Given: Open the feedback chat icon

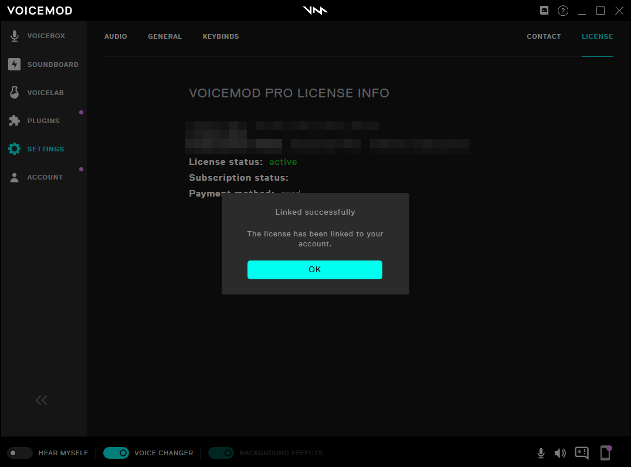Looking at the screenshot, I should (582, 453).
